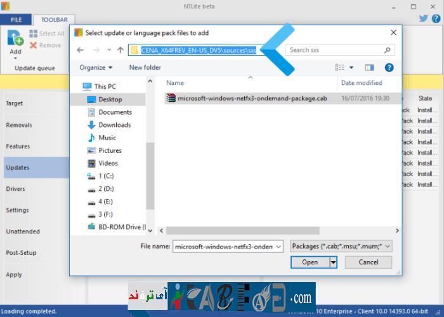Select Downloads in the navigation tree
This screenshot has width=444, height=317.
pos(114,125)
